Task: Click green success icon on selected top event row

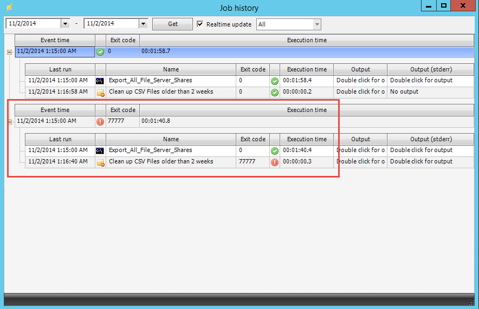Action: pos(100,52)
